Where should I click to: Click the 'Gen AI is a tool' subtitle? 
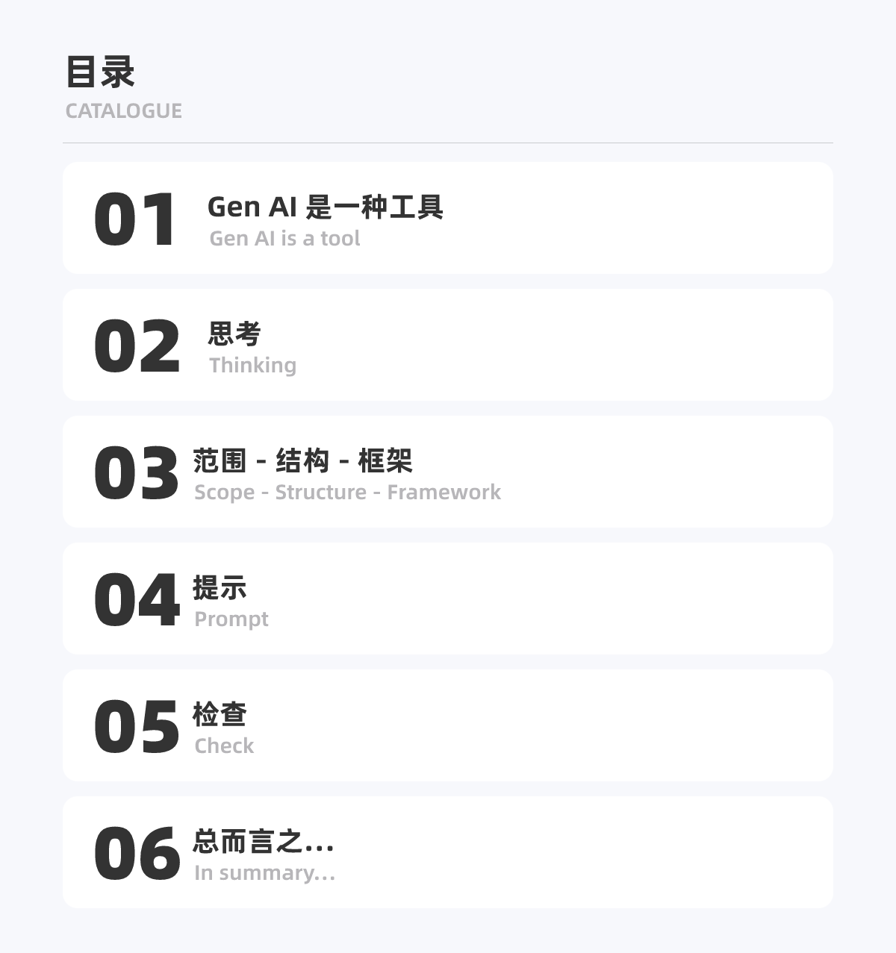pyautogui.click(x=284, y=239)
